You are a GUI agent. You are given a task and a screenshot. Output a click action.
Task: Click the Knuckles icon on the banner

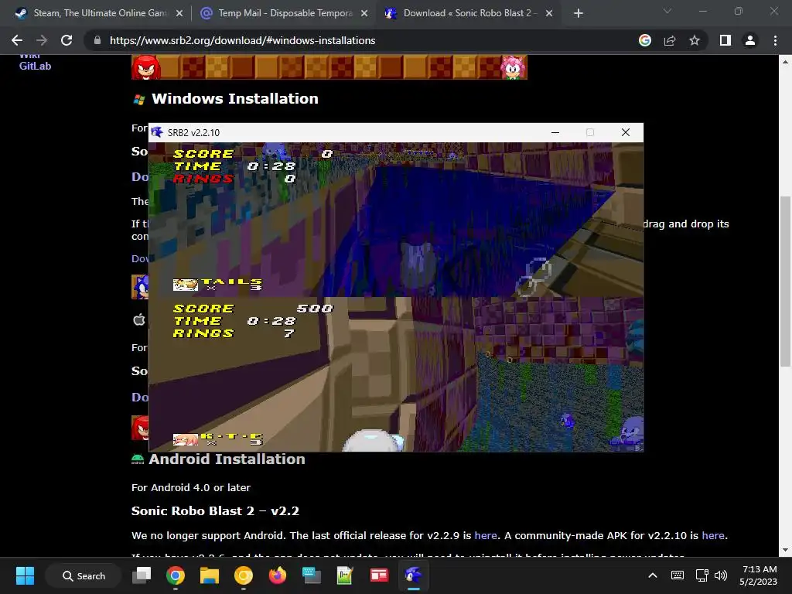(146, 67)
